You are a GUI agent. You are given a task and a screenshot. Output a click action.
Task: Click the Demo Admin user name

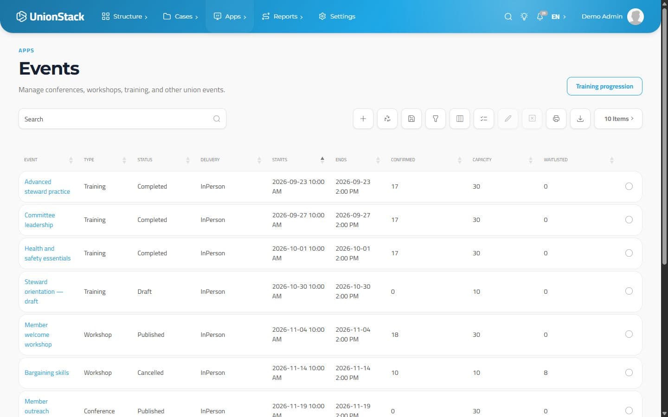click(602, 17)
